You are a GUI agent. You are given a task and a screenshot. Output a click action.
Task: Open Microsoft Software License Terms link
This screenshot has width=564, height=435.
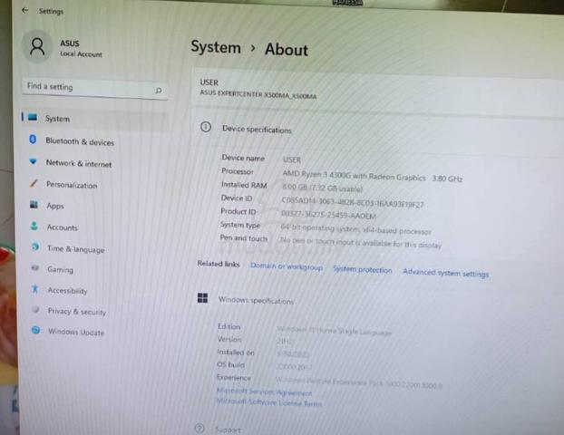click(269, 402)
